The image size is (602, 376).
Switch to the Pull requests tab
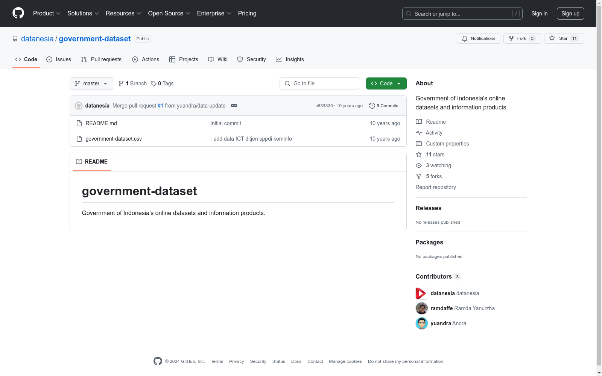(x=101, y=59)
